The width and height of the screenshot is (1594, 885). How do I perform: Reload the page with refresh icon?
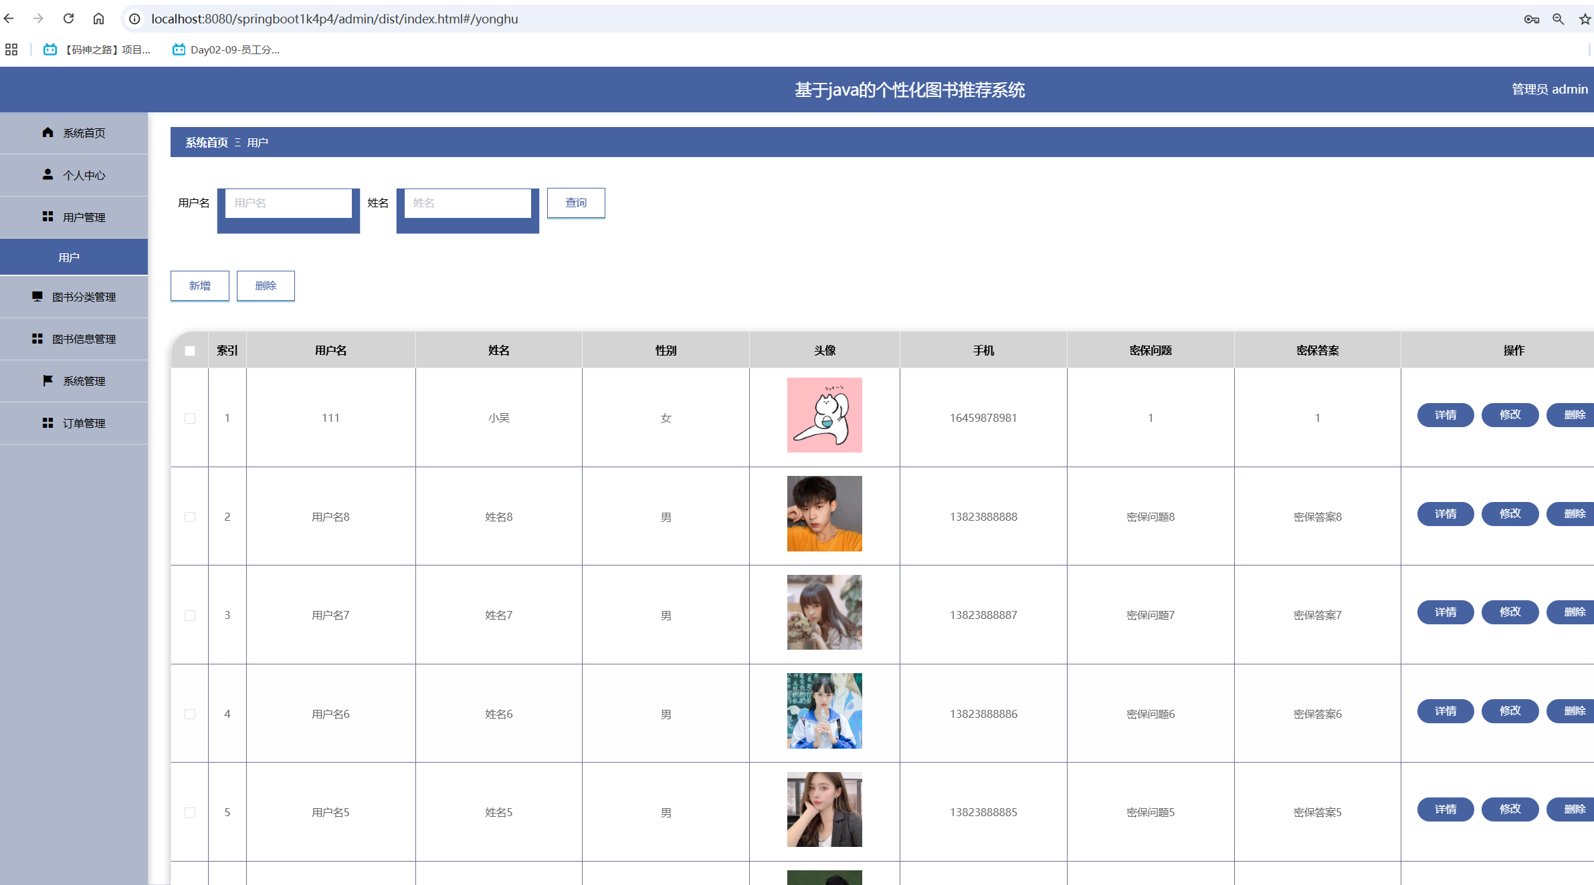(68, 19)
